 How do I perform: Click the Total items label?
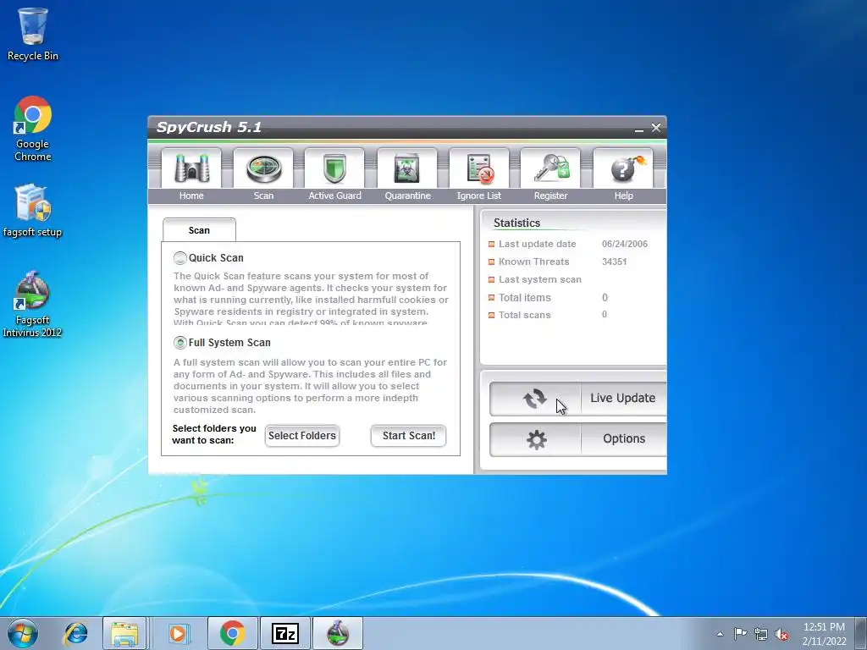point(525,297)
